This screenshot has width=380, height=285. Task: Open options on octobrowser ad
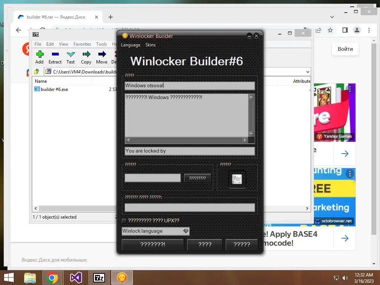[x=350, y=174]
